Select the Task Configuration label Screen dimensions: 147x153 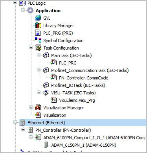61,48
